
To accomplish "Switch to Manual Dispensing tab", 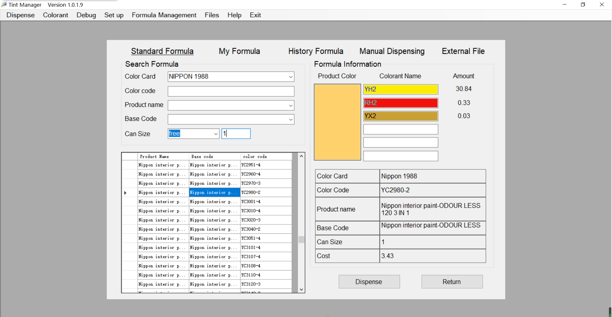I will coord(392,51).
